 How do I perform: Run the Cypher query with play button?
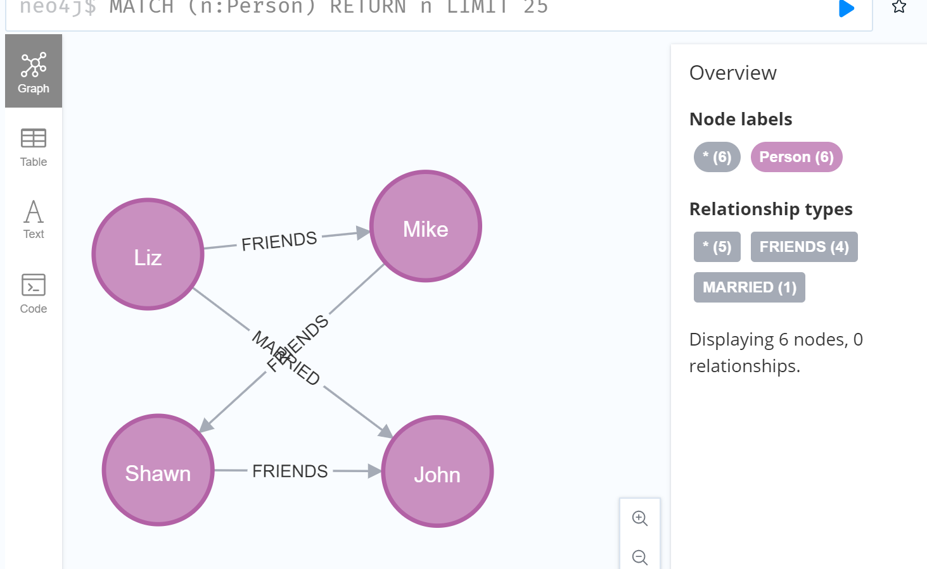coord(847,8)
